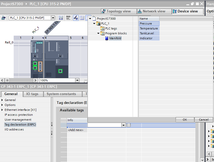Click the small browse button beside the tag dropdown

[x=129, y=125]
